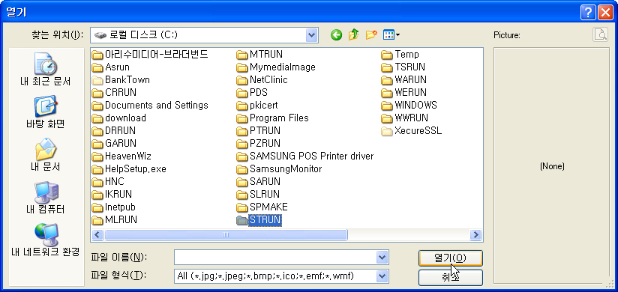Image resolution: width=618 pixels, height=292 pixels.
Task: Click the horizontal scrollbar thumb
Action: [226, 235]
